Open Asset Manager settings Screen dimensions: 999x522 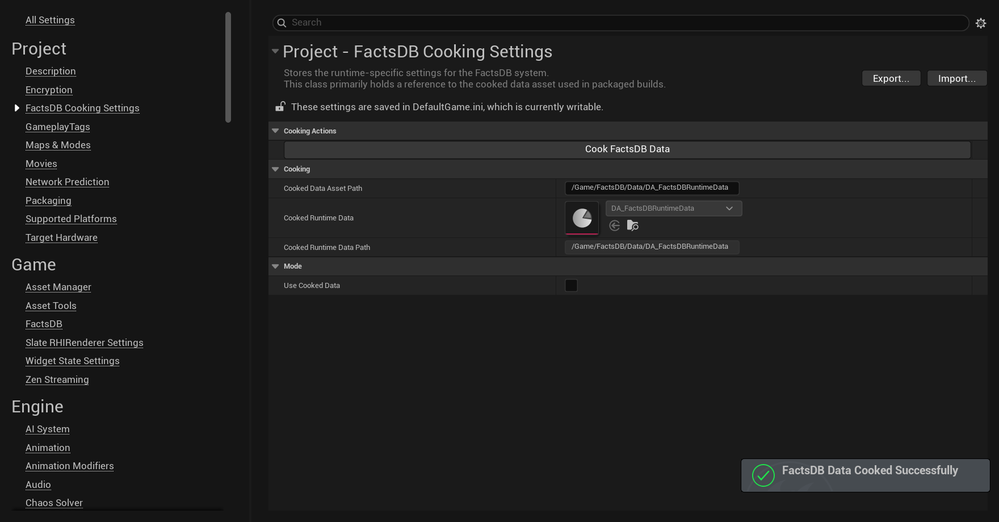coord(58,287)
